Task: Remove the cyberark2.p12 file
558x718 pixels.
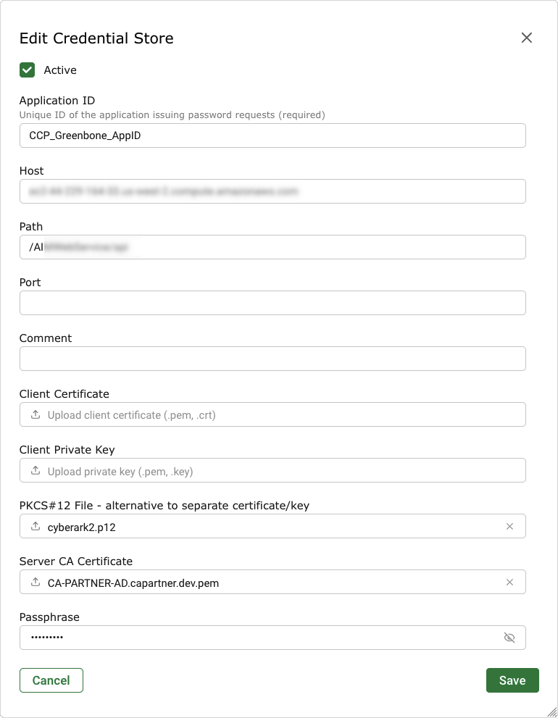Action: pos(509,527)
